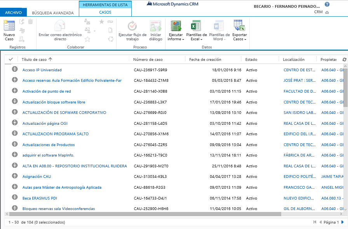This screenshot has height=229, width=348.
Task: Click the globe icon for Beca ERASMUS PDI
Action: (15, 198)
